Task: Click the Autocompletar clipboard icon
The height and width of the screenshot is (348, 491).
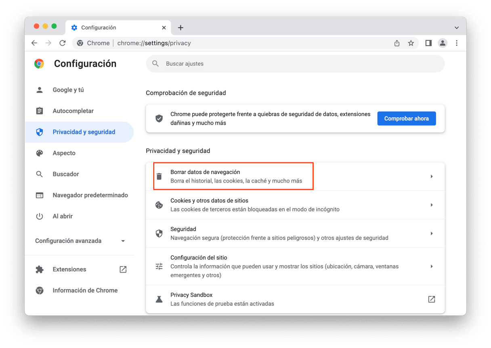Action: click(x=40, y=111)
